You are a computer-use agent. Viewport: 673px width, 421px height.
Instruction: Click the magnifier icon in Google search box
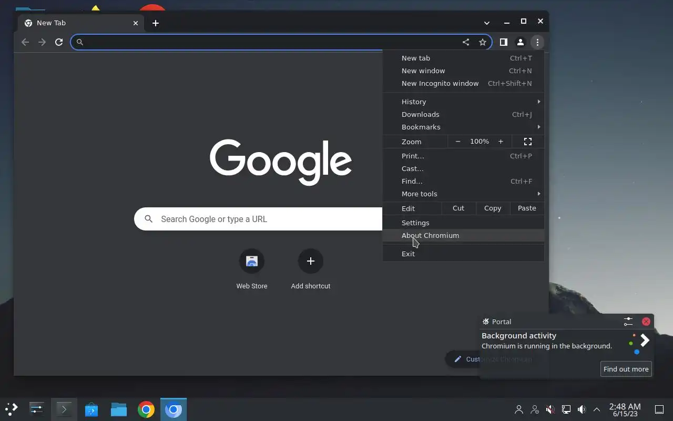(x=149, y=219)
